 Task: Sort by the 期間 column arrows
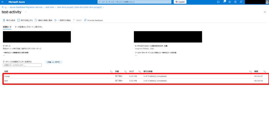pos(265,72)
